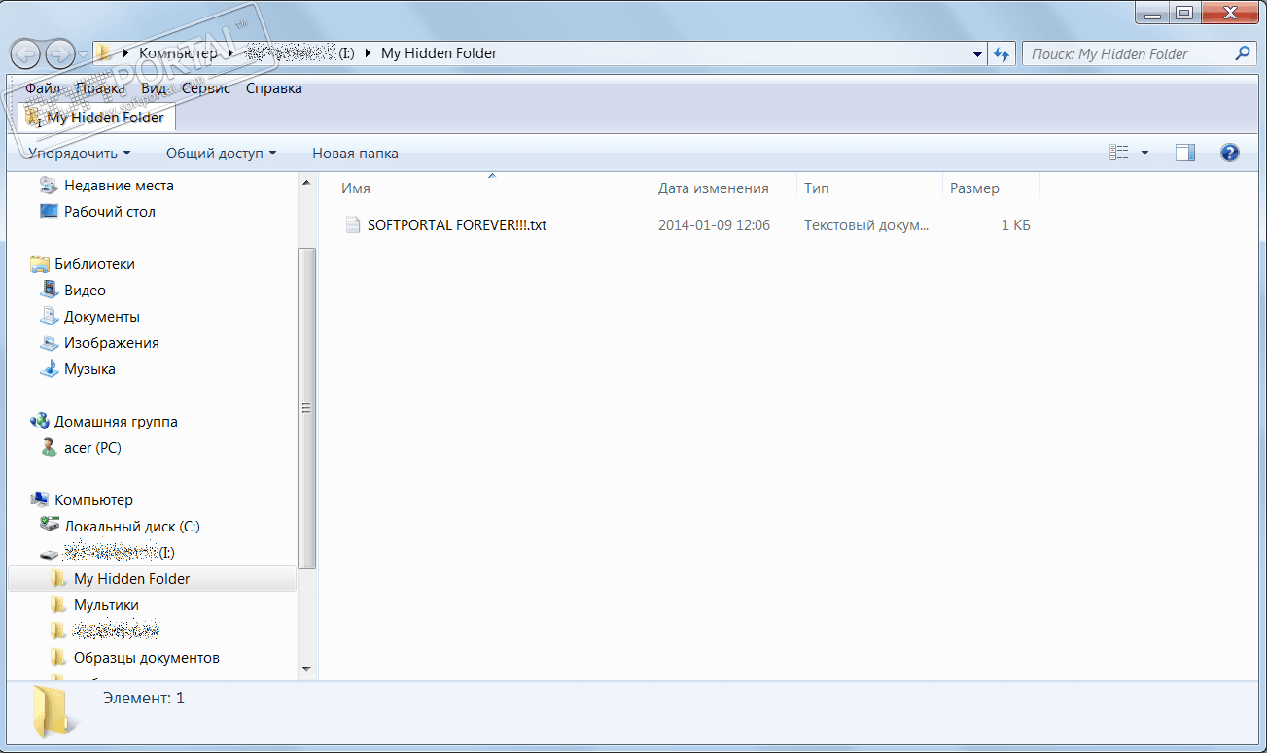Click the Текстовый докум... type cell
The width and height of the screenshot is (1267, 753).
point(866,225)
